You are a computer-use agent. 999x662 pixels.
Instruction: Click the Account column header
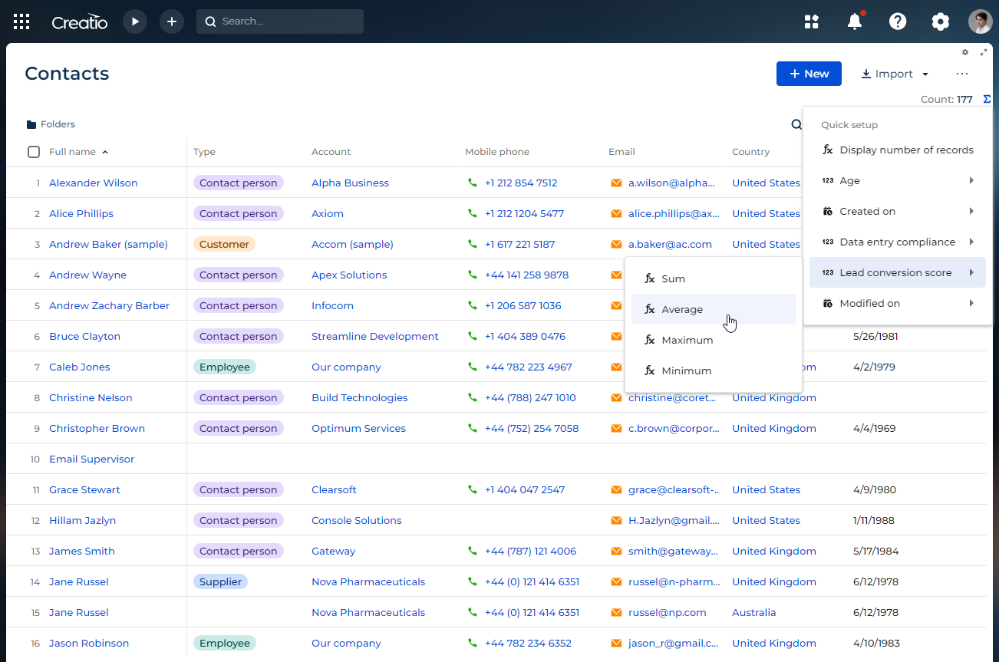pos(331,152)
